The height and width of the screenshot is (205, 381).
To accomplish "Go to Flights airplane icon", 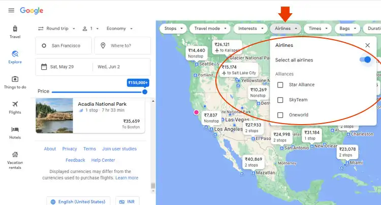I will pyautogui.click(x=15, y=104).
